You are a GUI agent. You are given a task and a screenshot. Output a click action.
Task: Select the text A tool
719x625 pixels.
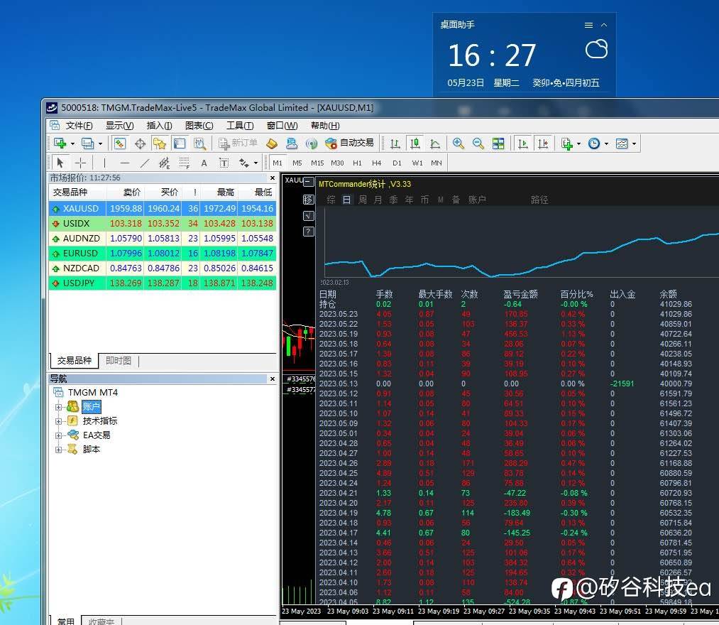click(204, 163)
